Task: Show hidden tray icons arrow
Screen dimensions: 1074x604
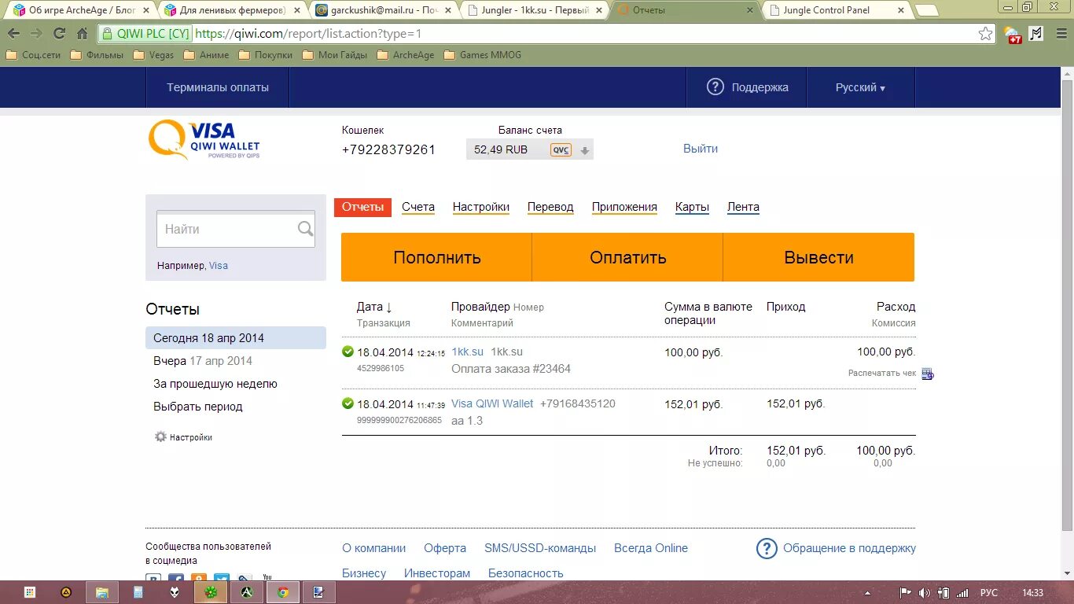Action: click(868, 592)
